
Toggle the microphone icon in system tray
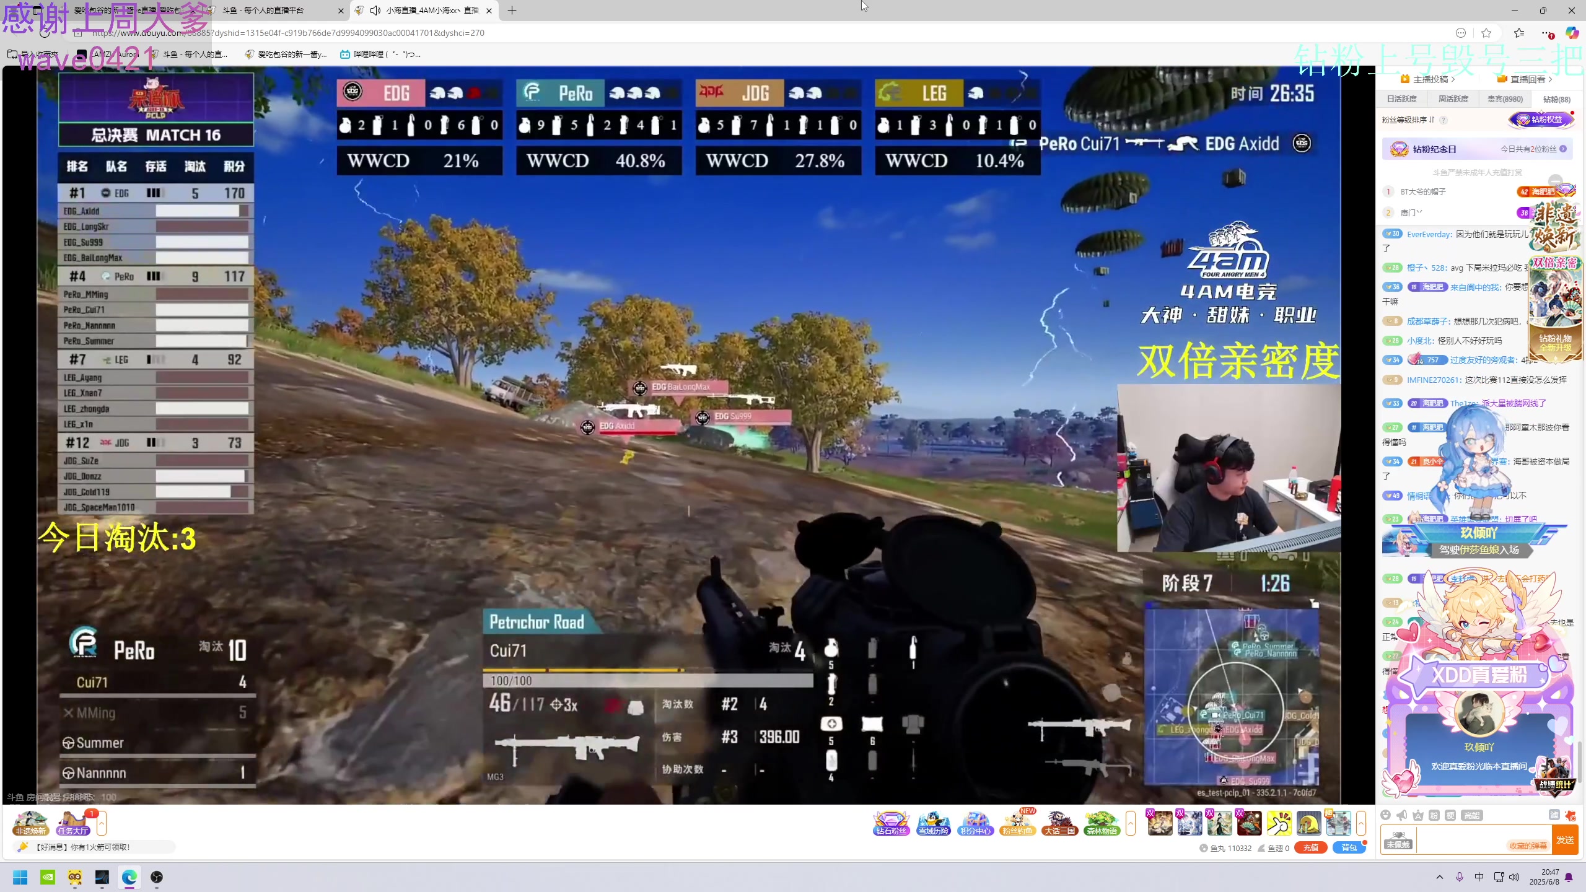[x=1460, y=877]
